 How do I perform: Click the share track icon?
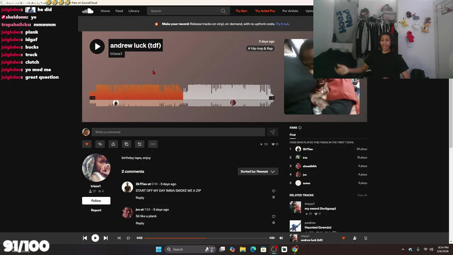(x=113, y=144)
